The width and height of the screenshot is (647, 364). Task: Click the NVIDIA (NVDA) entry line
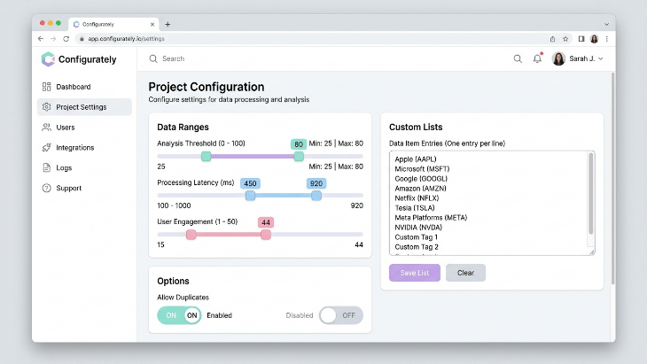pyautogui.click(x=418, y=228)
